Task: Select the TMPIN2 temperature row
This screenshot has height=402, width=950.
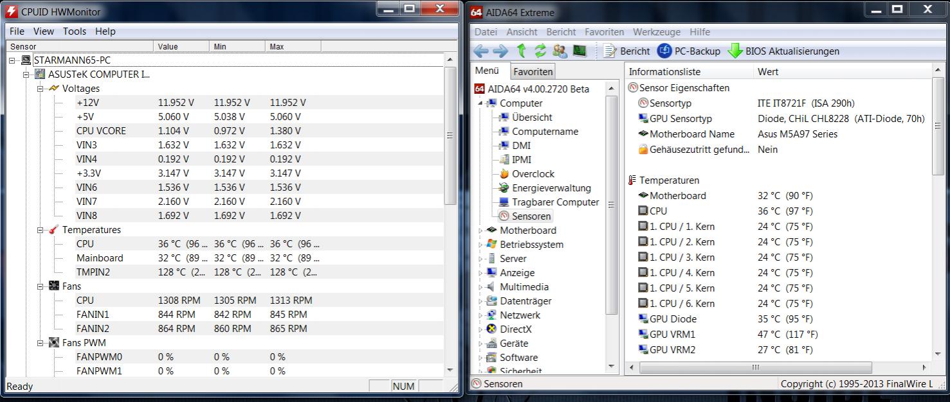Action: 224,272
